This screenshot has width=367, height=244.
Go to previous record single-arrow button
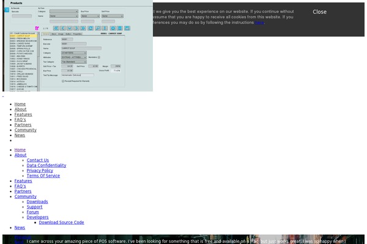click(x=63, y=28)
